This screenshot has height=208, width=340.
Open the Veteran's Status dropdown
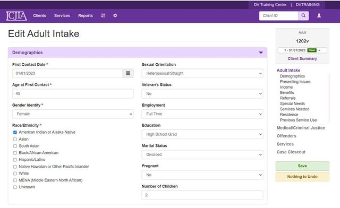pos(202,93)
